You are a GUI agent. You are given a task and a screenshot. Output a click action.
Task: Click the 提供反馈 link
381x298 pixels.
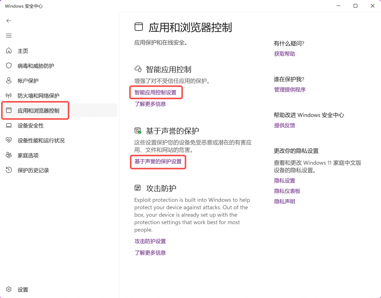284,126
